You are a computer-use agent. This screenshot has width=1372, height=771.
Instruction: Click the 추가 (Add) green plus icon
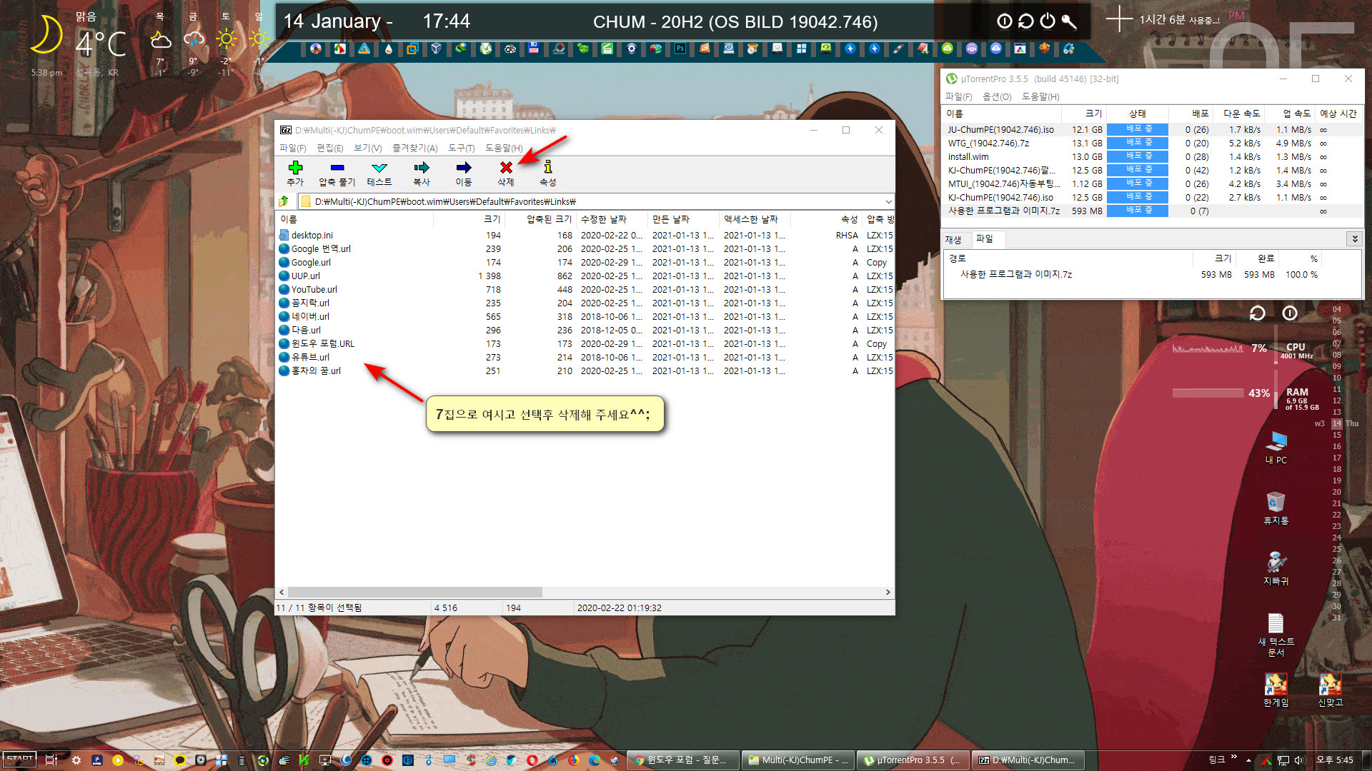tap(295, 168)
